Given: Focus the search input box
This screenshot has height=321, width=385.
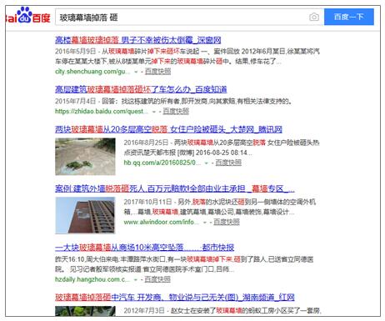Looking at the screenshot, I should (182, 18).
